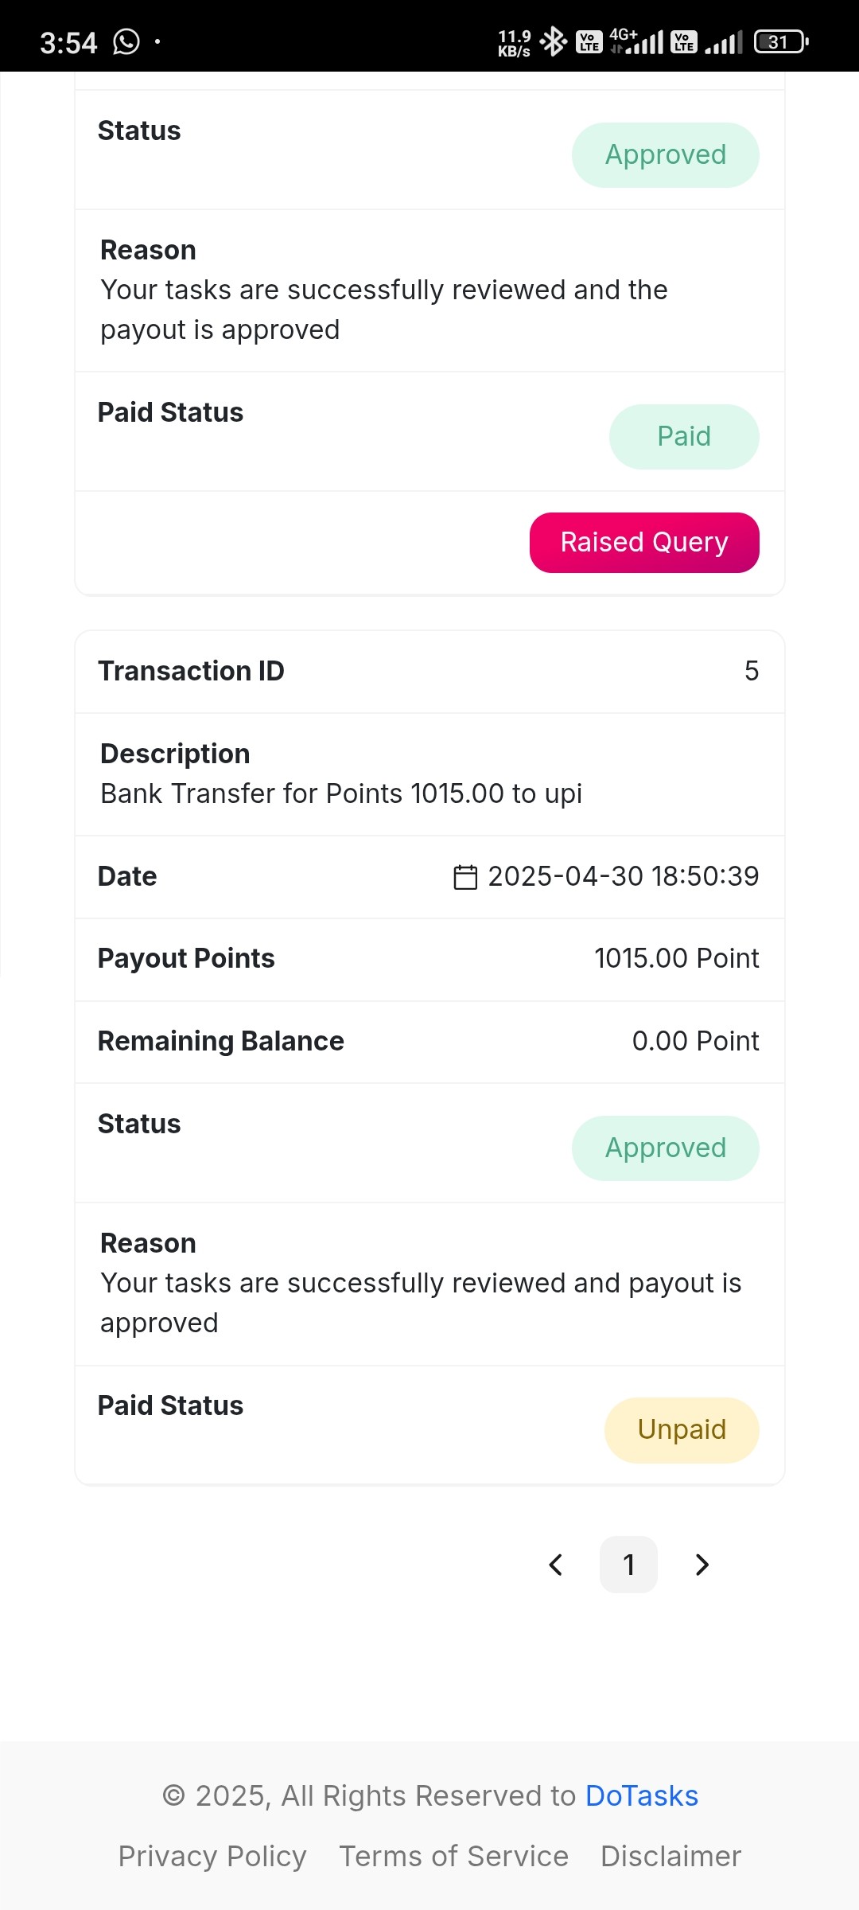The height and width of the screenshot is (1910, 859).
Task: Go to previous page arrow
Action: point(556,1565)
